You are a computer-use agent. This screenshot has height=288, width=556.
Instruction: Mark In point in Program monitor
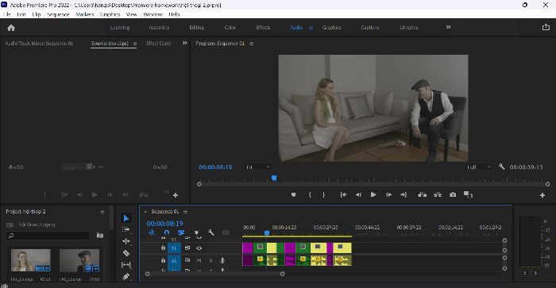(x=310, y=195)
